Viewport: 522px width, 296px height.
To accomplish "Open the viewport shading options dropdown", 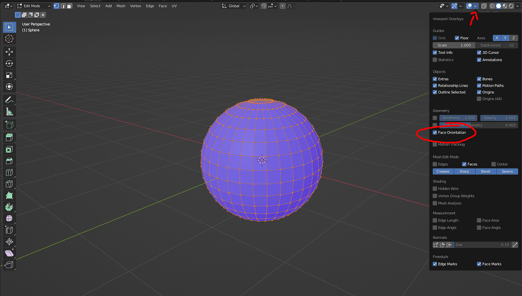I will click(517, 6).
